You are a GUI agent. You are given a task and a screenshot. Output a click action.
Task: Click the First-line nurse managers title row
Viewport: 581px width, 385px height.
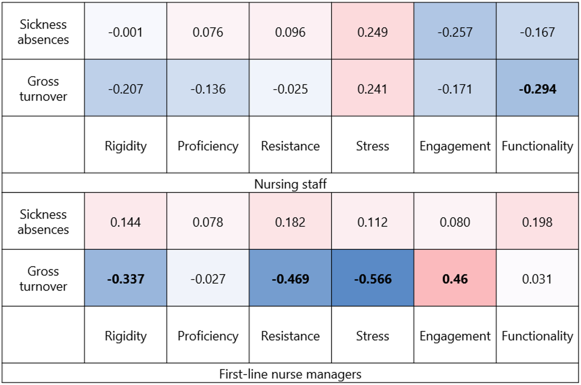pyautogui.click(x=290, y=374)
